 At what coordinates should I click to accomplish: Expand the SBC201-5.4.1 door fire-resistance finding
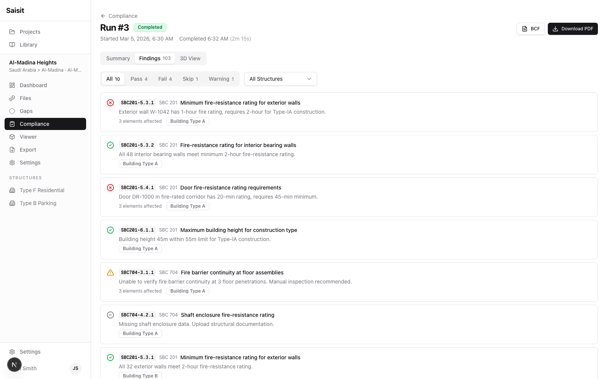click(x=349, y=197)
